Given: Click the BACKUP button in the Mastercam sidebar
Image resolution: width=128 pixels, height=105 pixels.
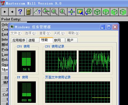Looking at the screenshot, I should point(5,78).
